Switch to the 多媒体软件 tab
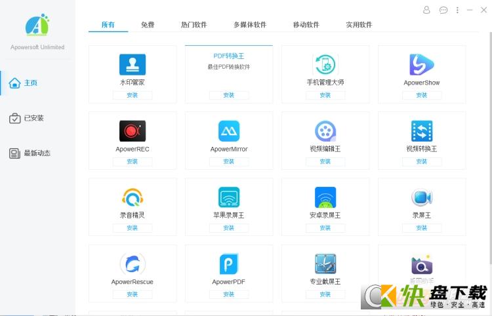Image resolution: width=492 pixels, height=316 pixels. [x=250, y=25]
